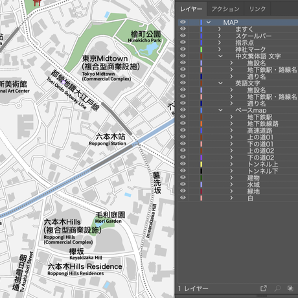Select the トンネル下 layer name
298x298 pixels.
coord(262,171)
